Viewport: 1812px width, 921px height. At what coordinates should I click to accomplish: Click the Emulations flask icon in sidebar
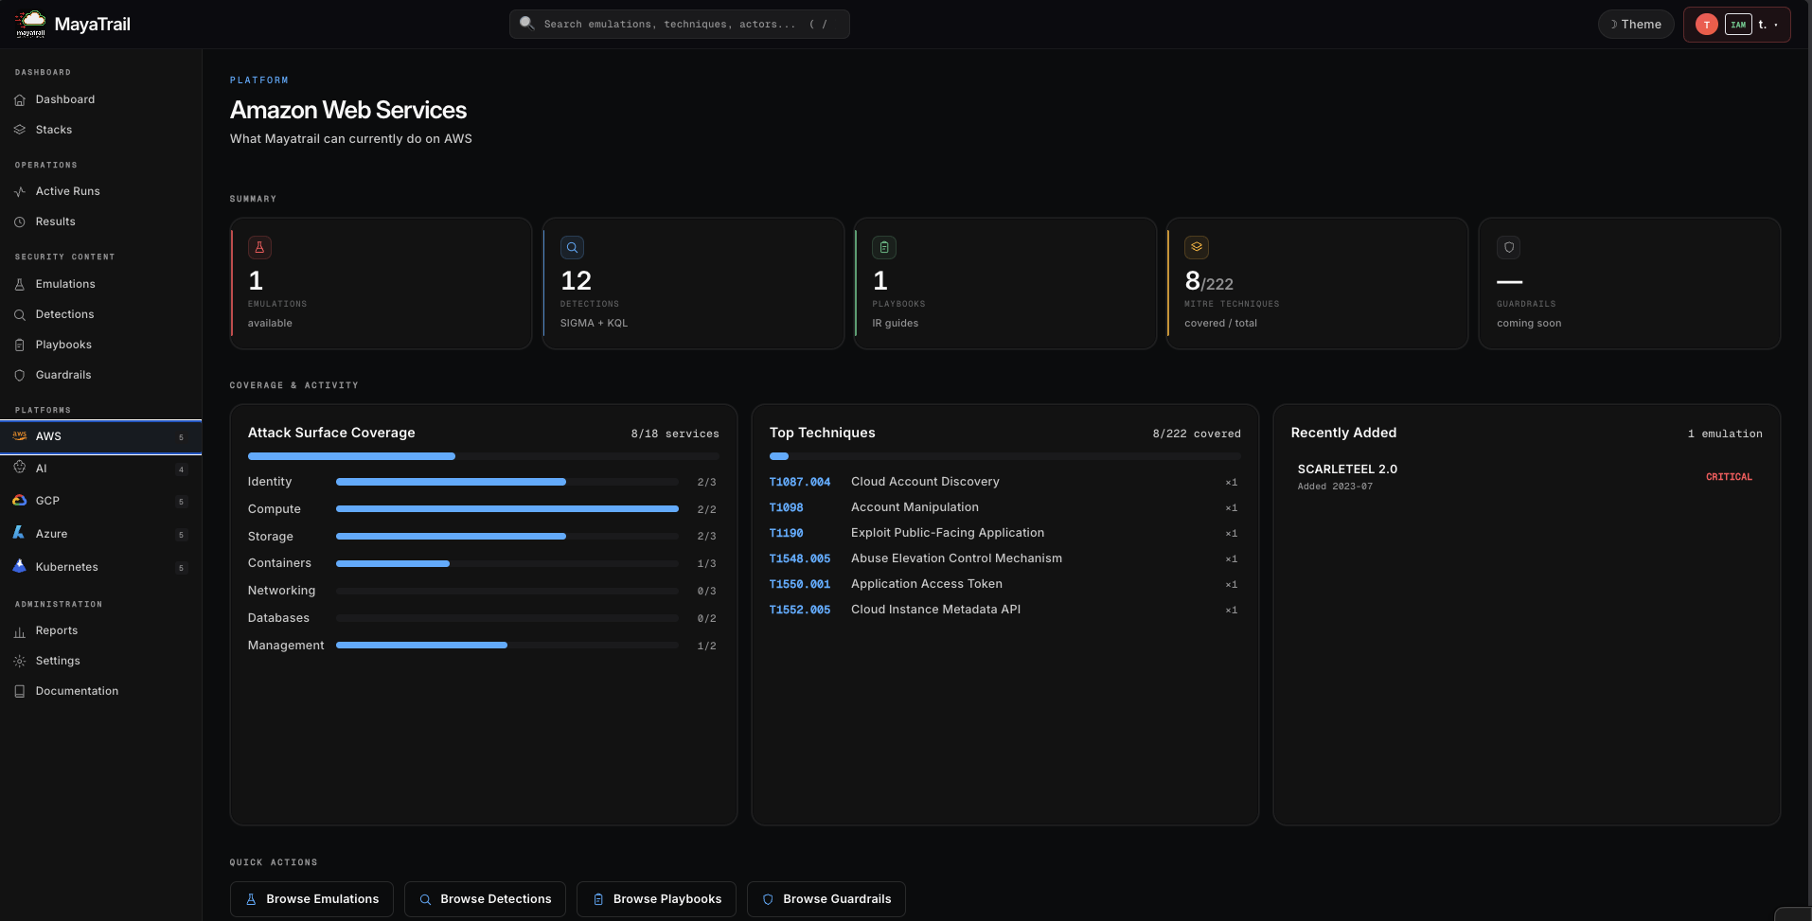[19, 284]
